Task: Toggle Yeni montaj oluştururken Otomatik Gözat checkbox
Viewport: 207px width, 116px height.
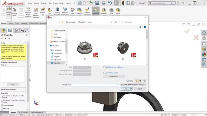Action: 2,101
